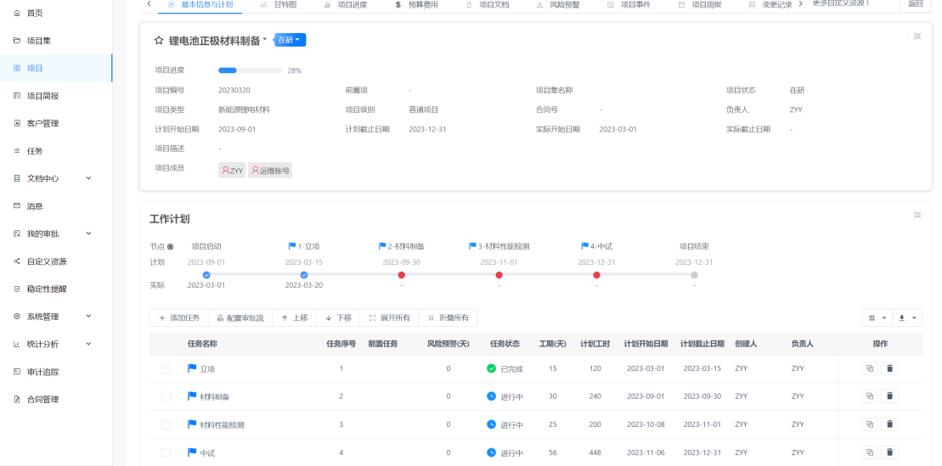This screenshot has height=466, width=942.
Task: Open 风险预警 tab
Action: pos(558,5)
